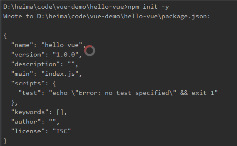Image resolution: width=237 pixels, height=146 pixels.
Task: Click the npm init -y command text
Action: click(148, 7)
